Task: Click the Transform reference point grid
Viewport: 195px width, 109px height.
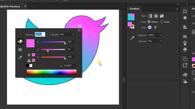Action: (193, 32)
